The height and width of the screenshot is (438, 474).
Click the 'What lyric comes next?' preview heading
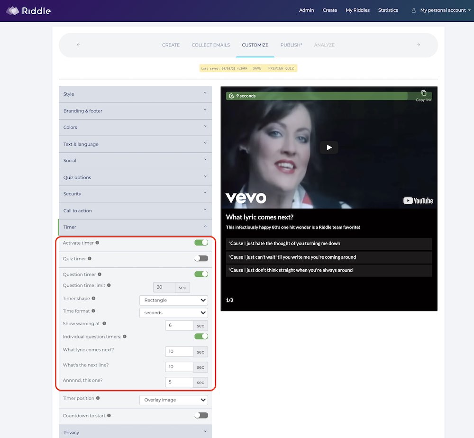pyautogui.click(x=260, y=217)
